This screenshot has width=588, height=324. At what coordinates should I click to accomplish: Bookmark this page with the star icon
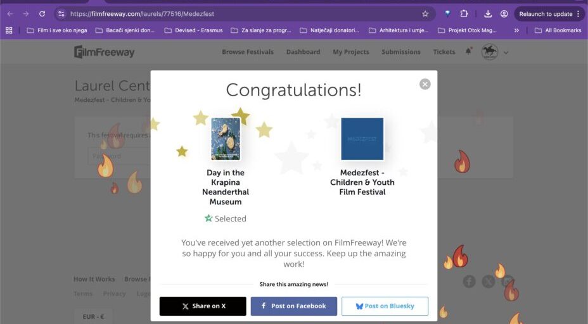[425, 14]
